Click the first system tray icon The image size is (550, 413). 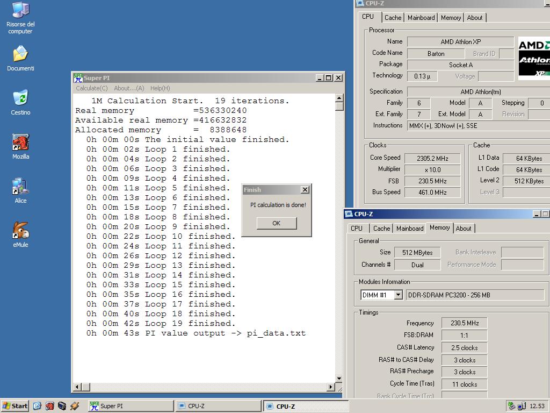click(x=511, y=406)
